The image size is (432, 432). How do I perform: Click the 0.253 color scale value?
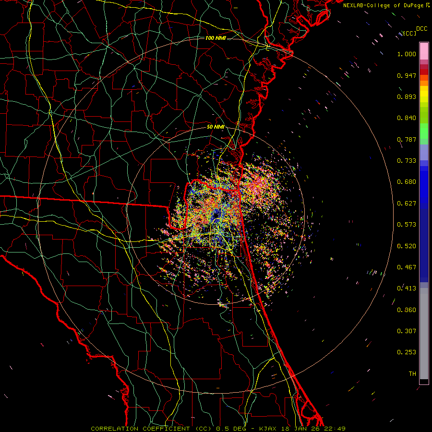coord(407,352)
